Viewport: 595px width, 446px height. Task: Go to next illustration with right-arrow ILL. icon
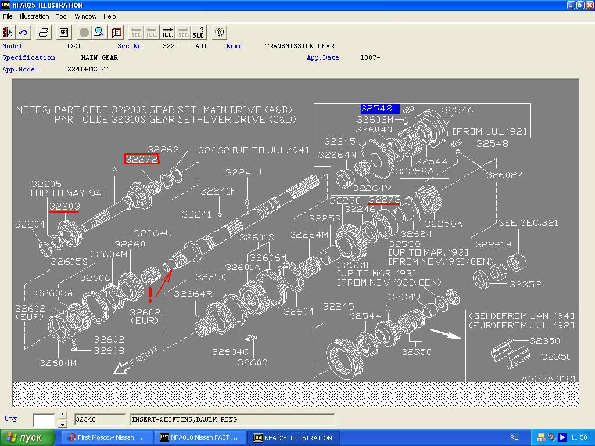tap(167, 33)
